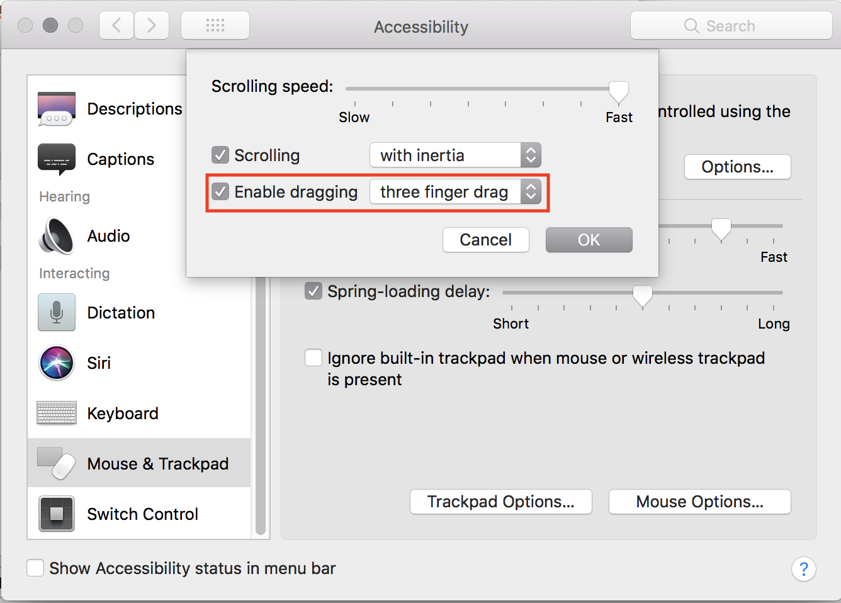The image size is (841, 603).
Task: Click the Cancel button
Action: coord(486,240)
